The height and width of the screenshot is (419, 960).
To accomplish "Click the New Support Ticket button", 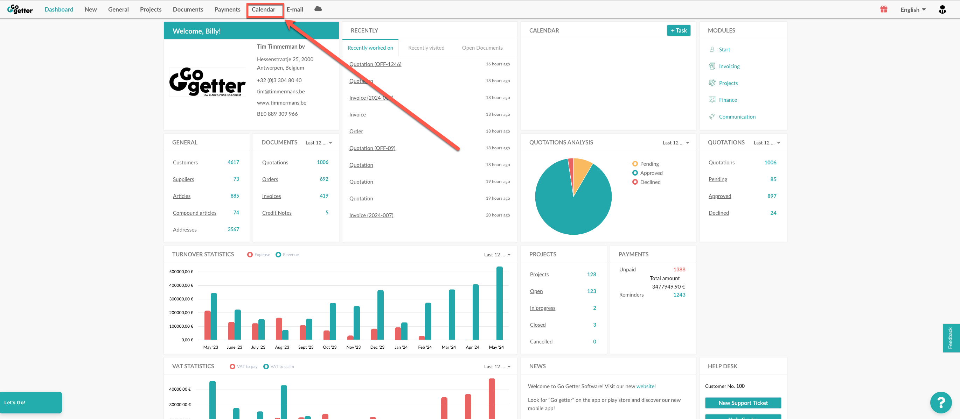I will coord(743,403).
